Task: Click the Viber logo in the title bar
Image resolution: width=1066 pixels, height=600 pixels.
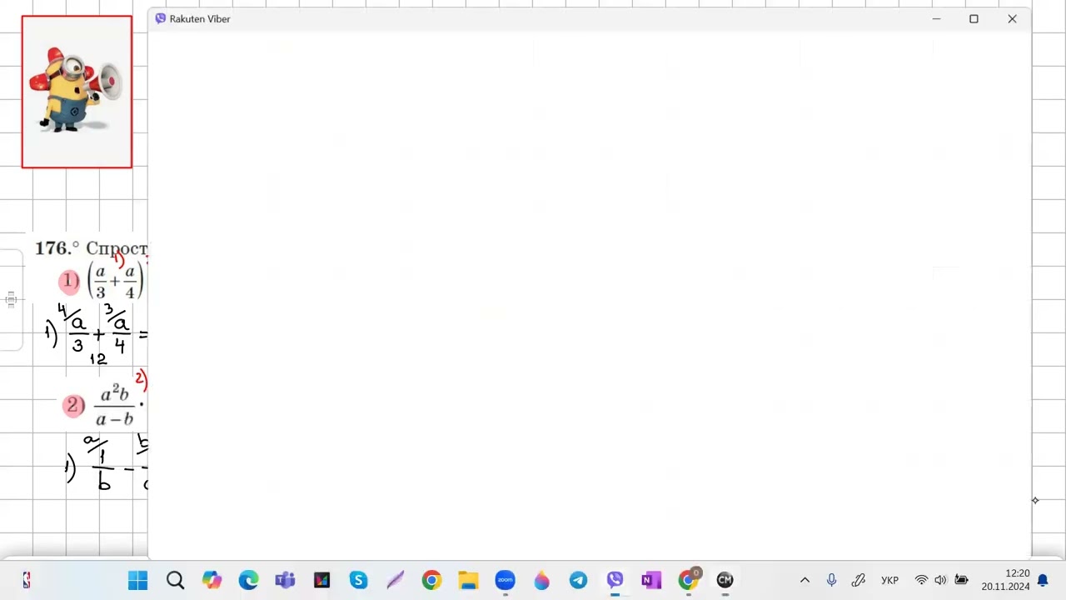Action: coord(161,18)
